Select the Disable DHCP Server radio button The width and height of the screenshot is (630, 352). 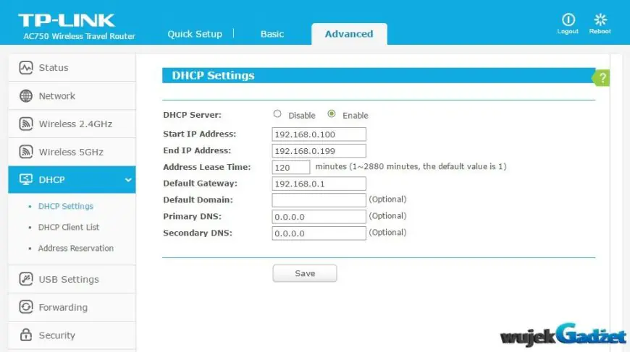[277, 114]
